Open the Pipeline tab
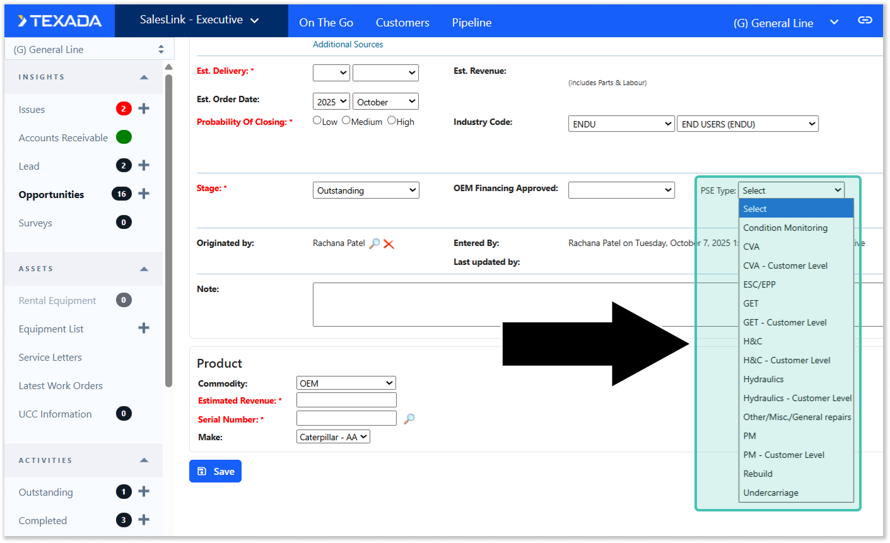This screenshot has height=543, width=890. 471,23
